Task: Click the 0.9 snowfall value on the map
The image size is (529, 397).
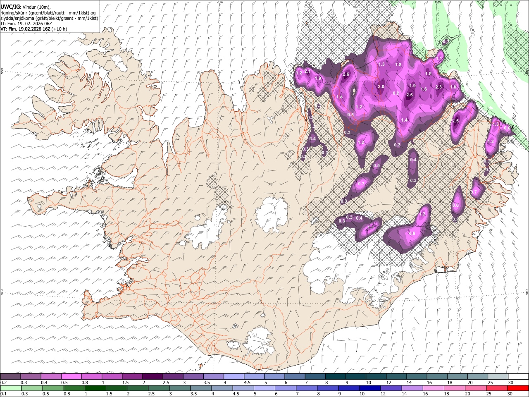Action: pos(396,93)
